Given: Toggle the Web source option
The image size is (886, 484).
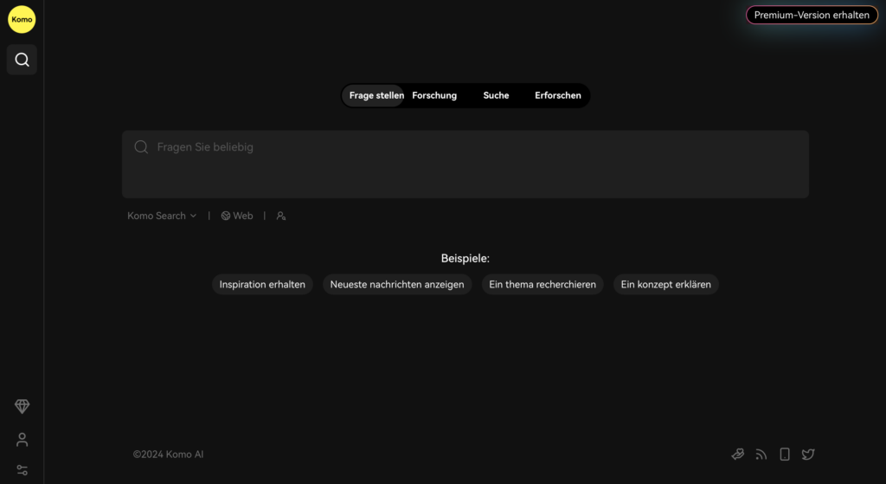Looking at the screenshot, I should 237,216.
